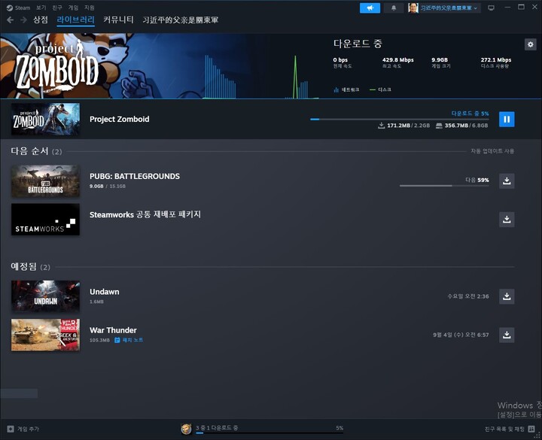This screenshot has width=542, height=440.
Task: Start War Thunder download now
Action: tap(507, 335)
